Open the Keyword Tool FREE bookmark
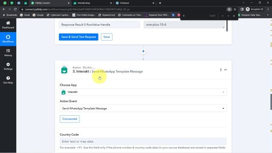This screenshot has height=153, width=272. [157, 15]
